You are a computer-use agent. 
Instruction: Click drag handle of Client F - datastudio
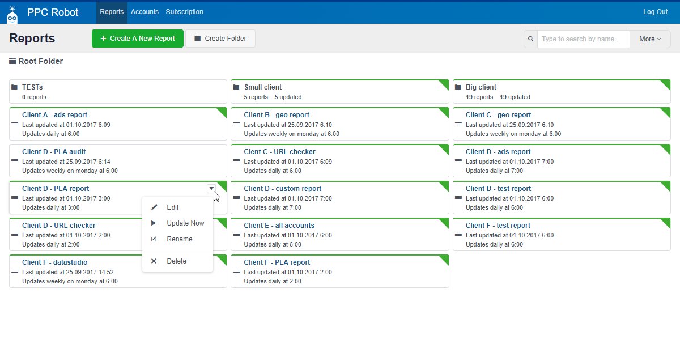(15, 271)
